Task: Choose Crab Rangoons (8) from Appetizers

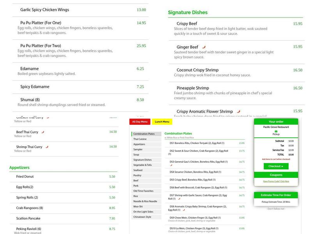Action: pyautogui.click(x=30, y=208)
